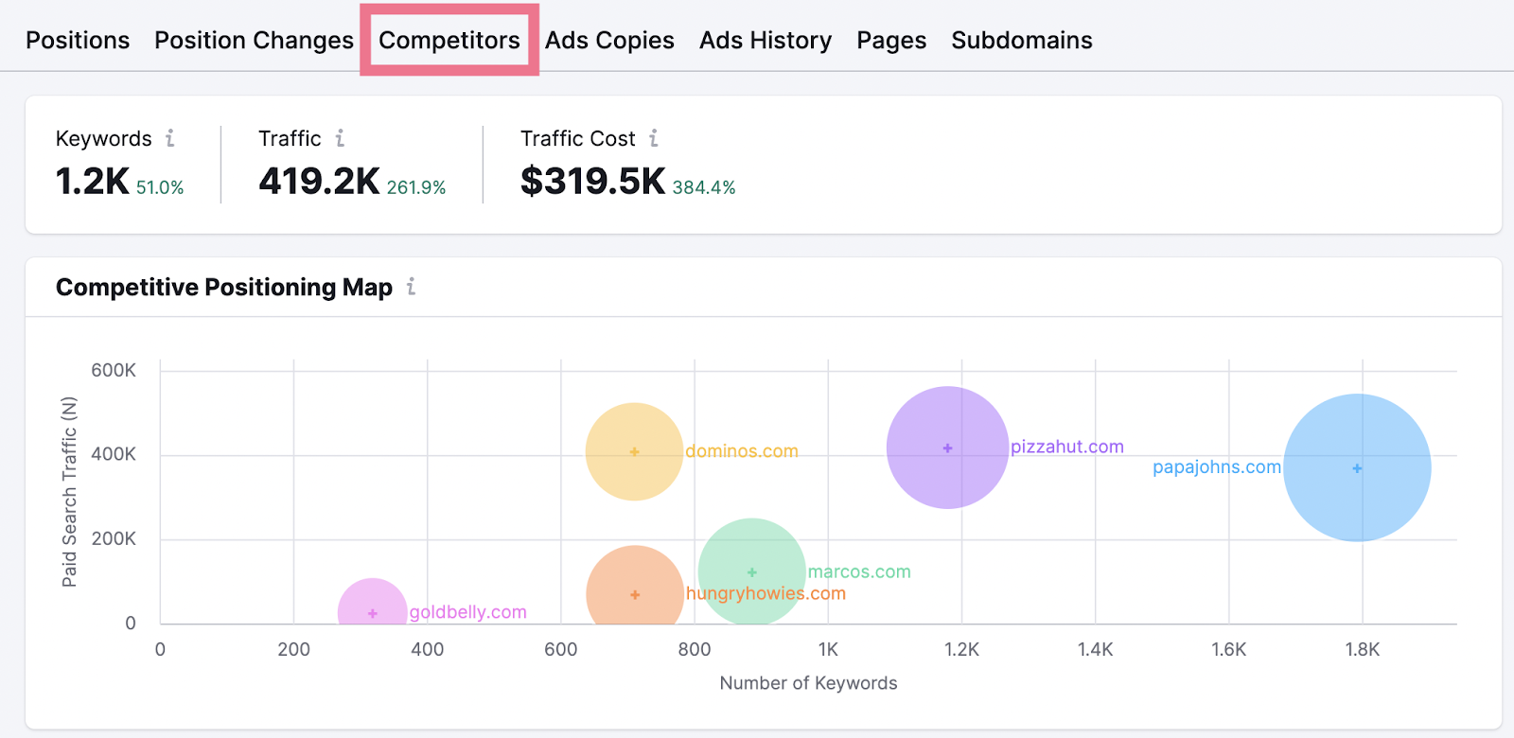Select the yellow dominos.com bubble
This screenshot has width=1514, height=738.
point(634,451)
